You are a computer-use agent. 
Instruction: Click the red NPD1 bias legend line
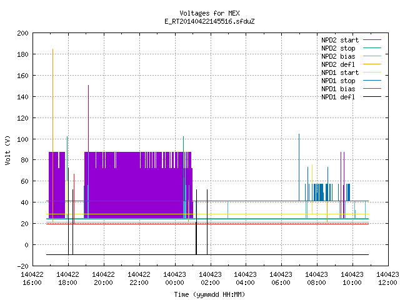tap(372, 89)
